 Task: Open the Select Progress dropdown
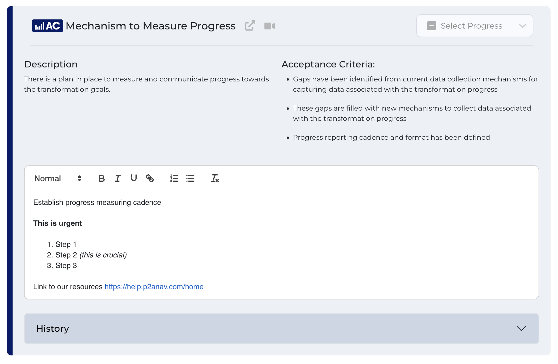[x=475, y=26]
